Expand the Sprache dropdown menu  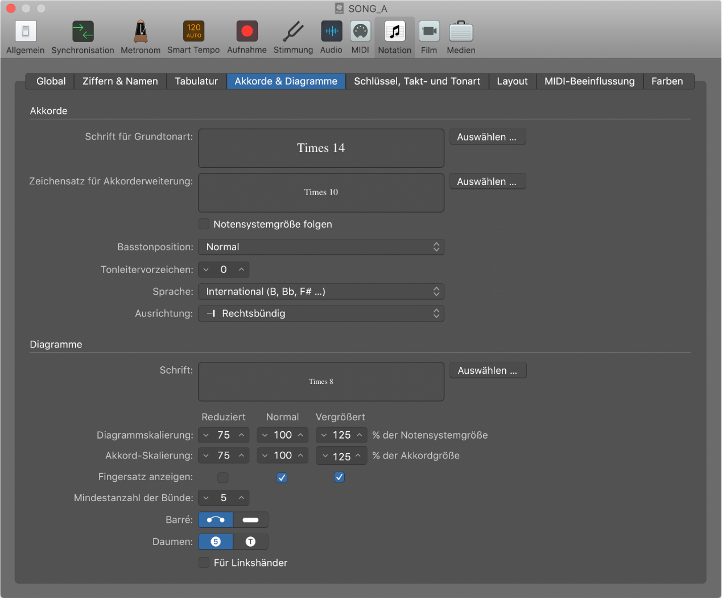tap(321, 292)
